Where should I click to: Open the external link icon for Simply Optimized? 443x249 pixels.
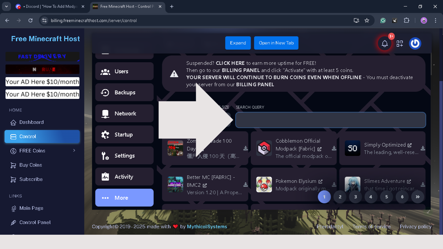pyautogui.click(x=410, y=145)
